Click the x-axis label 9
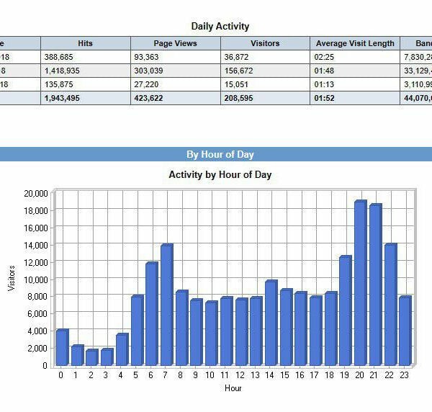Viewport: 432px width, 412px height. tap(195, 375)
